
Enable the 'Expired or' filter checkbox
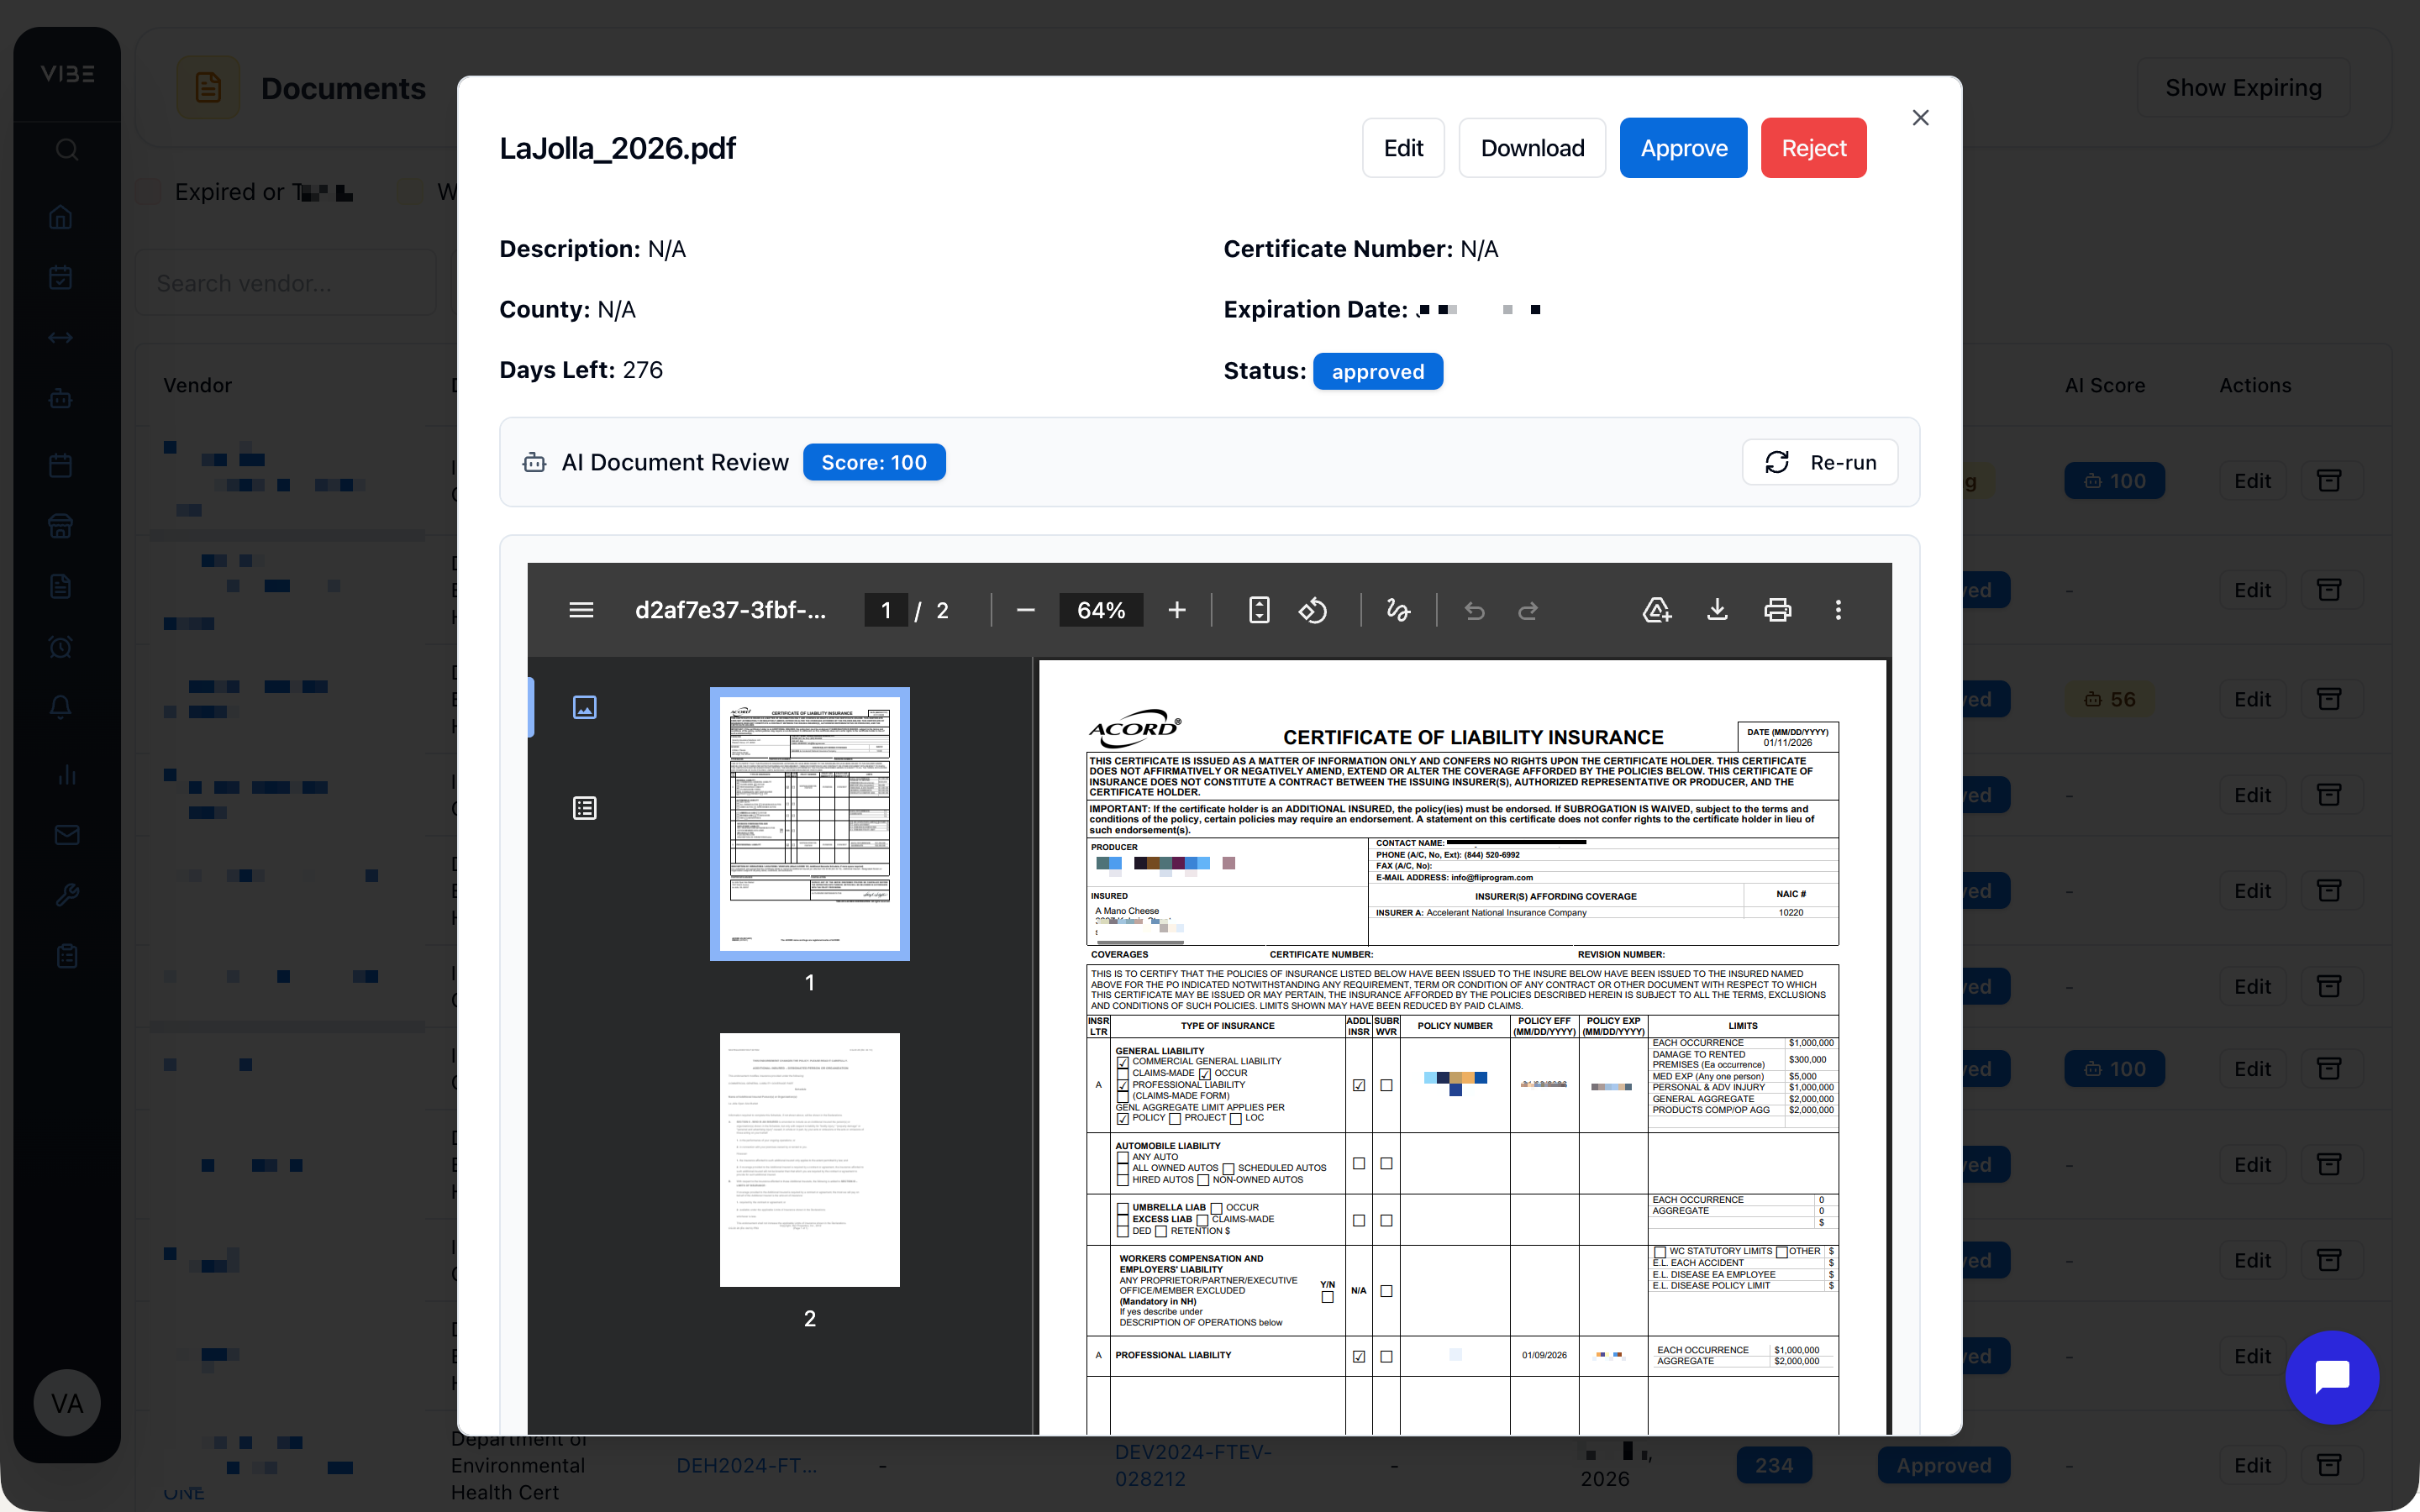[x=147, y=191]
